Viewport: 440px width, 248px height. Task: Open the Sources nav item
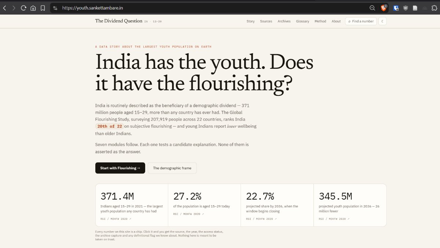click(x=266, y=21)
